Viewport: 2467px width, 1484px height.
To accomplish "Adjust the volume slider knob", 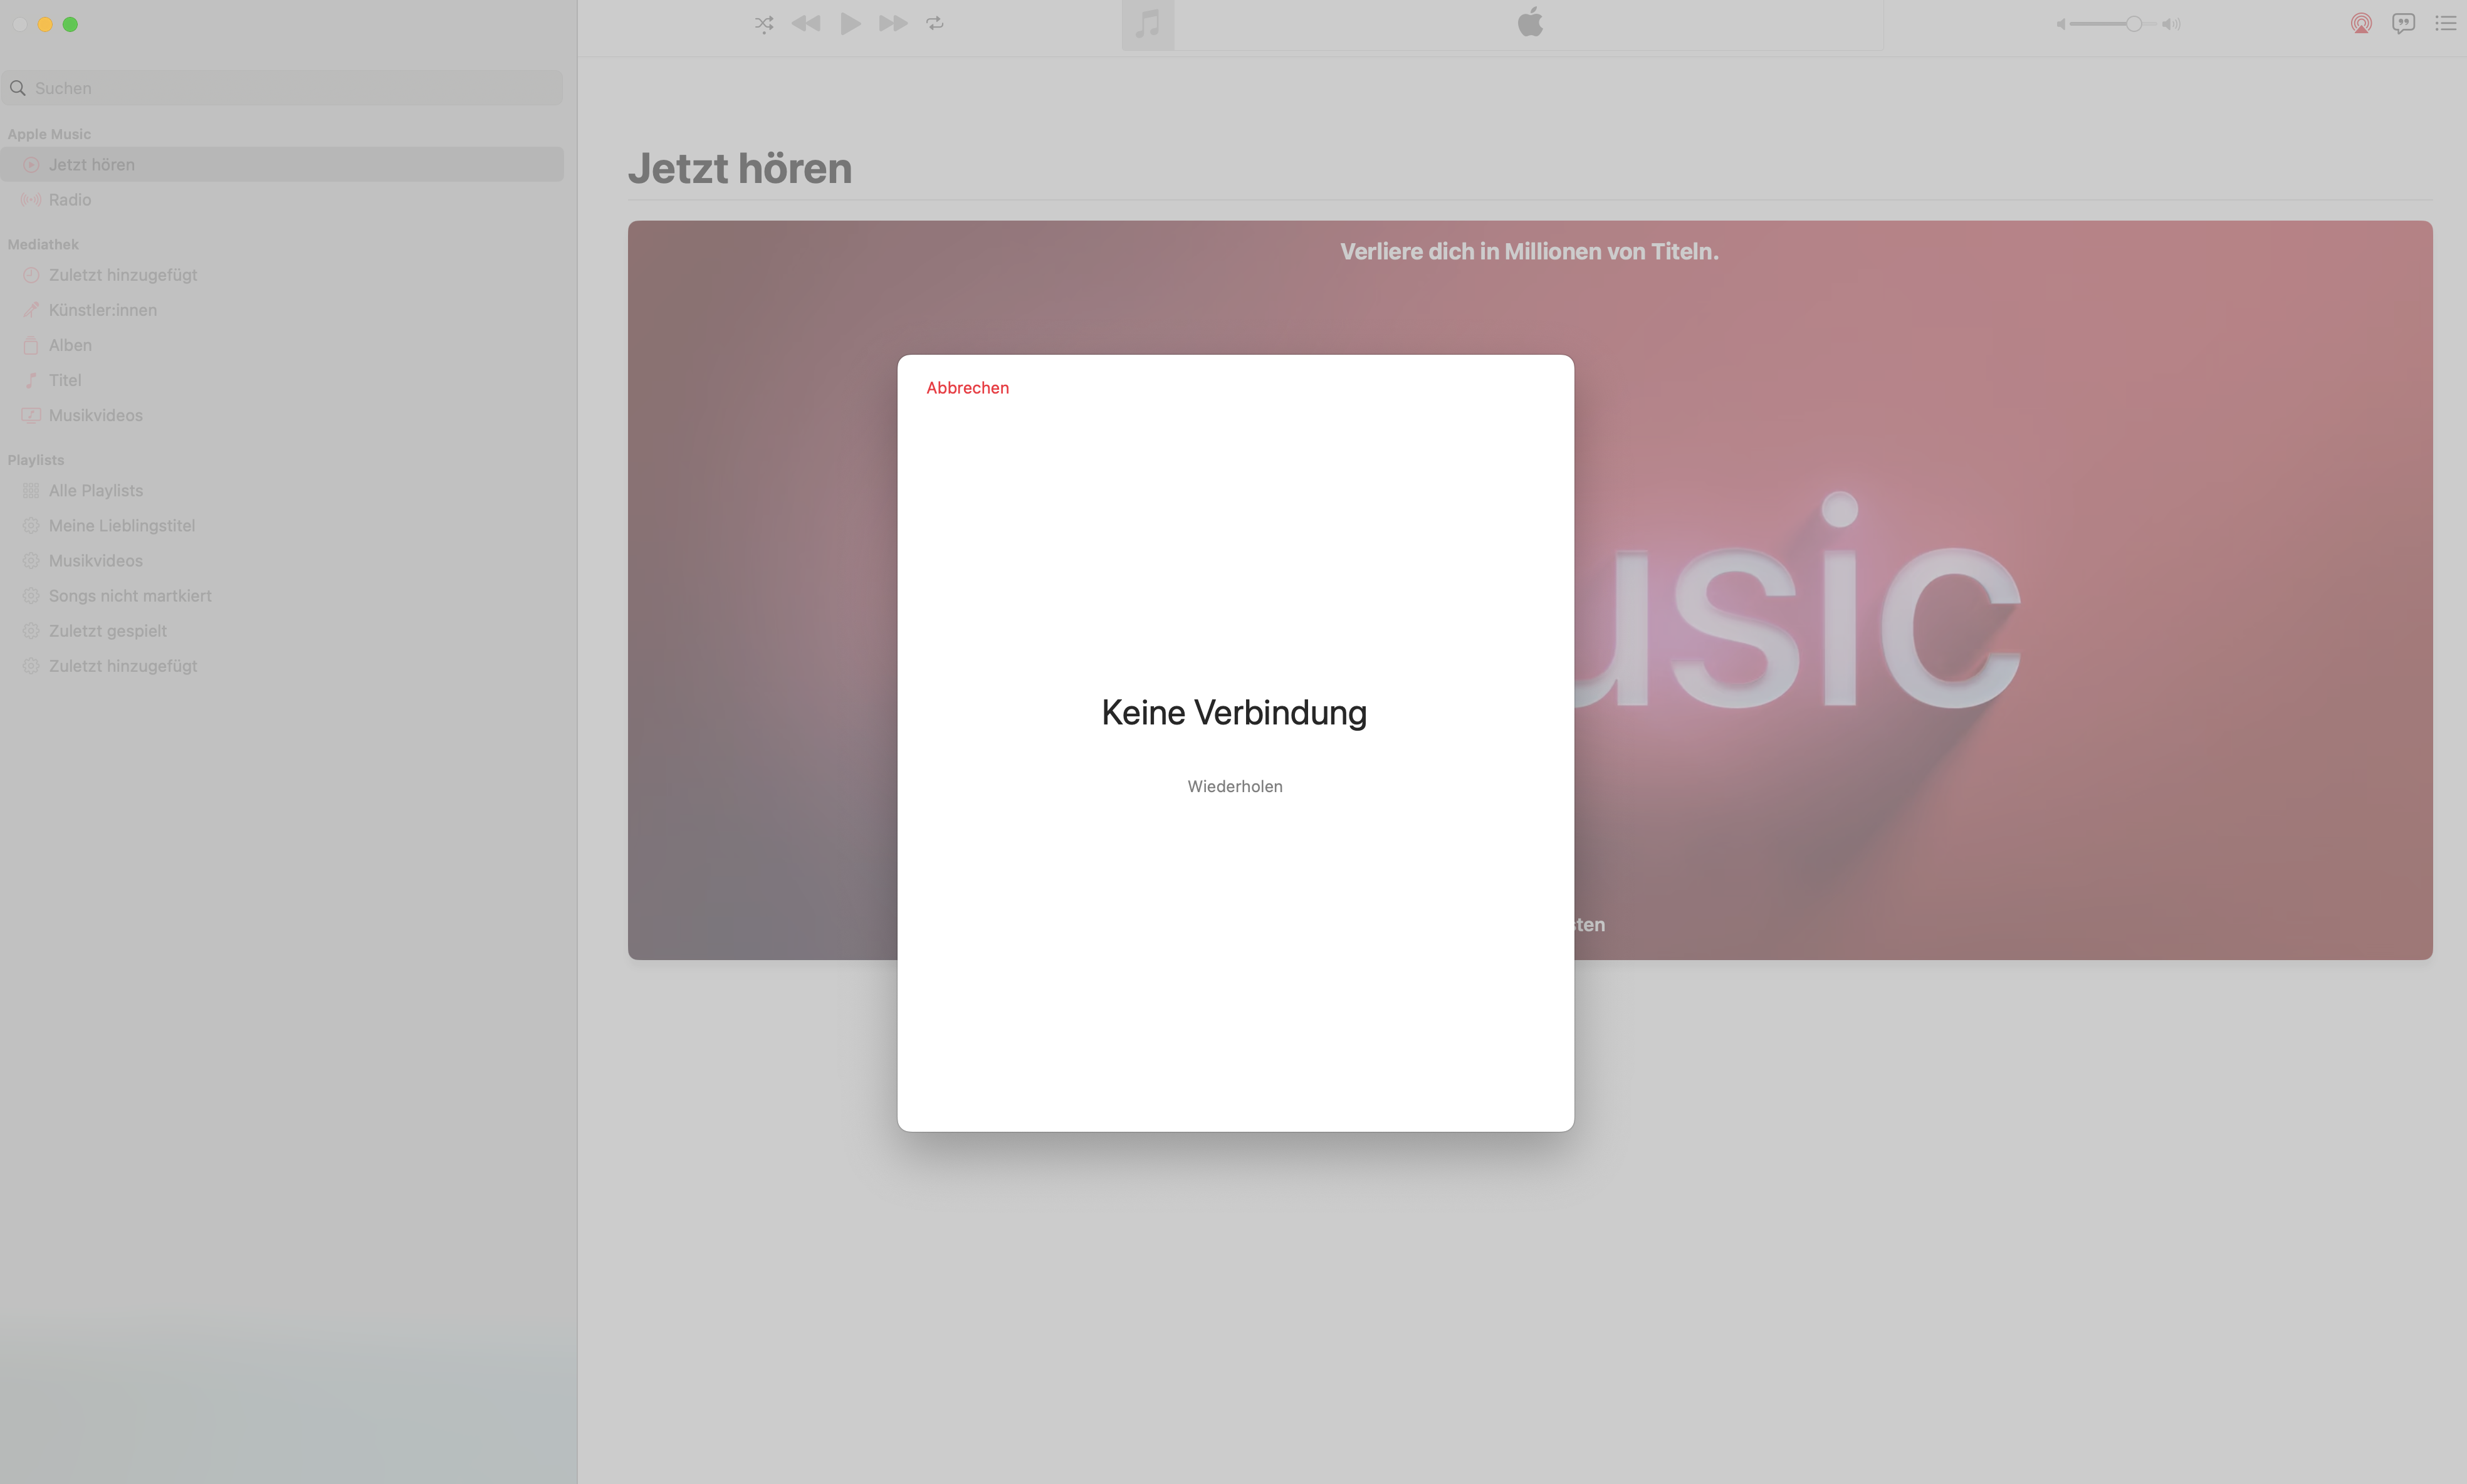I will click(2133, 24).
